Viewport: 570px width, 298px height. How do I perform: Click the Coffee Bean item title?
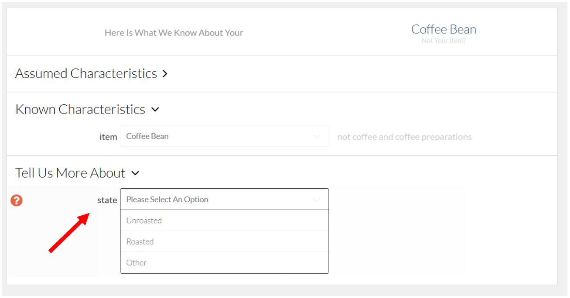pyautogui.click(x=444, y=29)
